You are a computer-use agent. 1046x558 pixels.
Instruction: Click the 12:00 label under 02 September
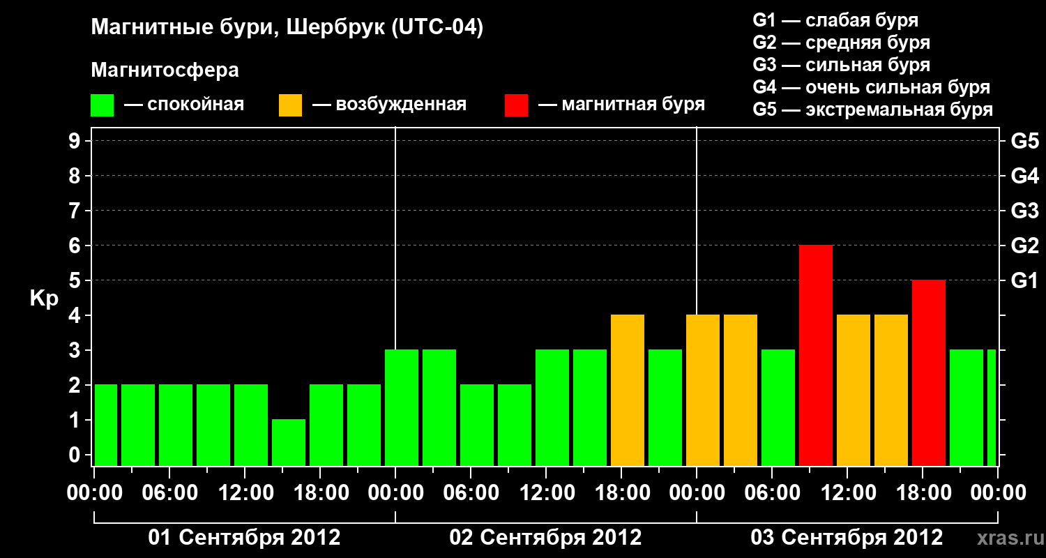[546, 493]
